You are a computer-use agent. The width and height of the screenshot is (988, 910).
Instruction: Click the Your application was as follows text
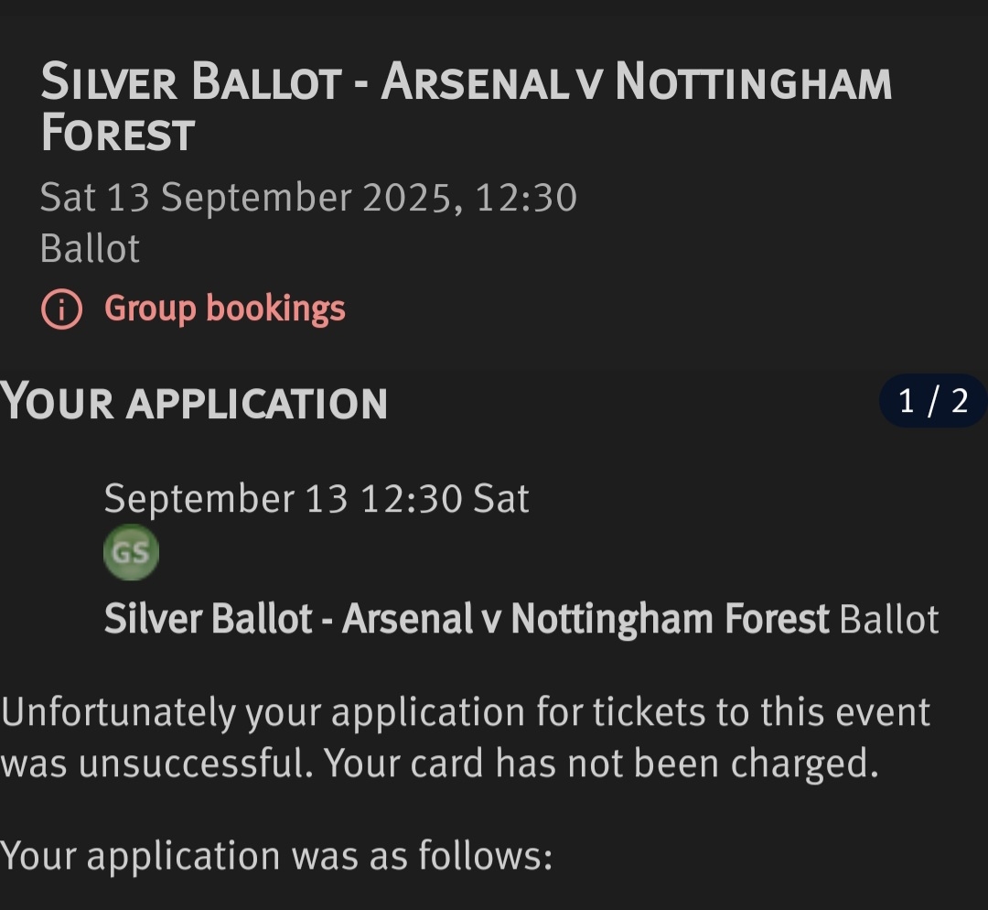coord(276,856)
